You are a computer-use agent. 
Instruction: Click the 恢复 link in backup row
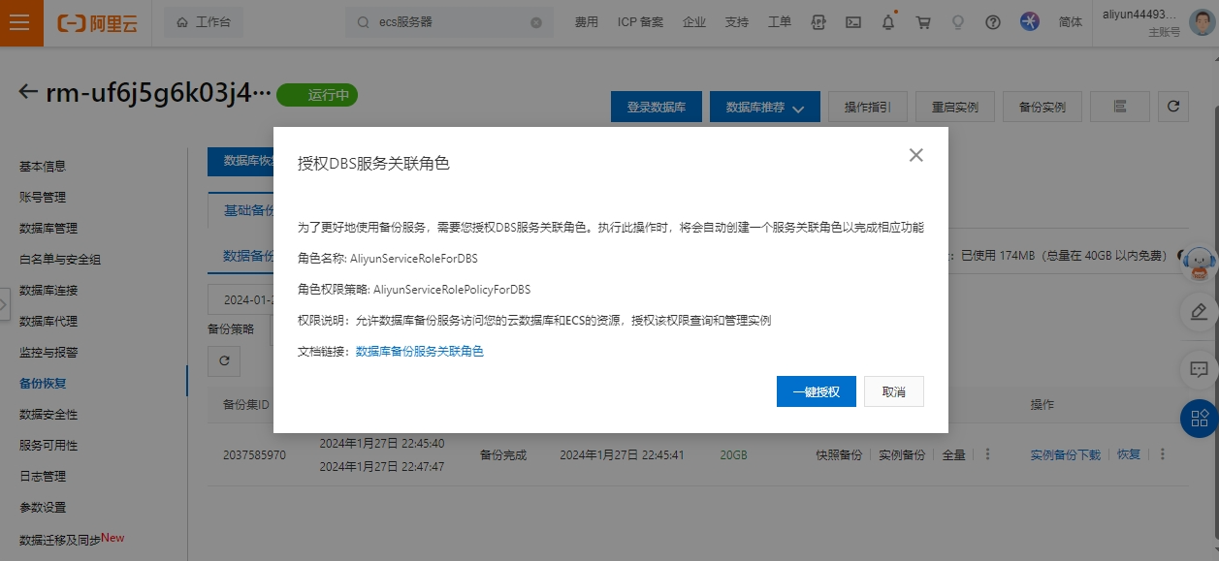[x=1128, y=454]
